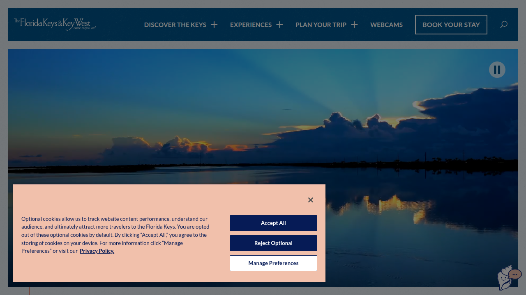Click the red scroll indicator near page bottom
The width and height of the screenshot is (526, 295).
tap(29, 291)
